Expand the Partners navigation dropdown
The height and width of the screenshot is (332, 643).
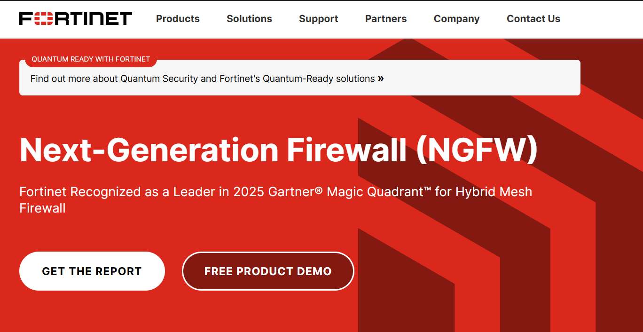[385, 19]
